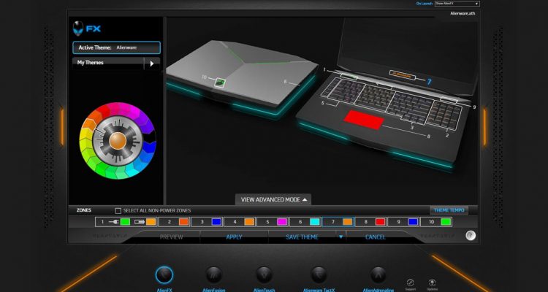548x292 pixels.
Task: Click the ZONES heading
Action: pyautogui.click(x=84, y=210)
